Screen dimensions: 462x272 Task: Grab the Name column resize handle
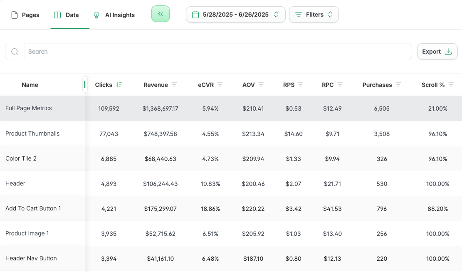pyautogui.click(x=85, y=85)
